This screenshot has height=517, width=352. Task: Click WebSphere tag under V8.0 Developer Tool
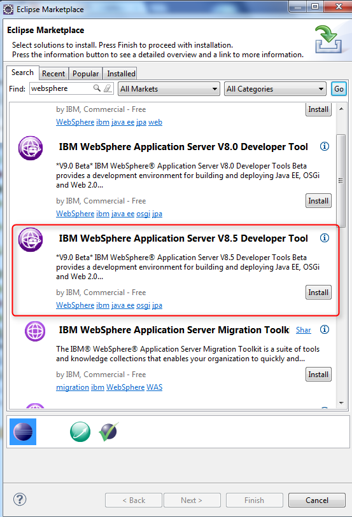(75, 214)
